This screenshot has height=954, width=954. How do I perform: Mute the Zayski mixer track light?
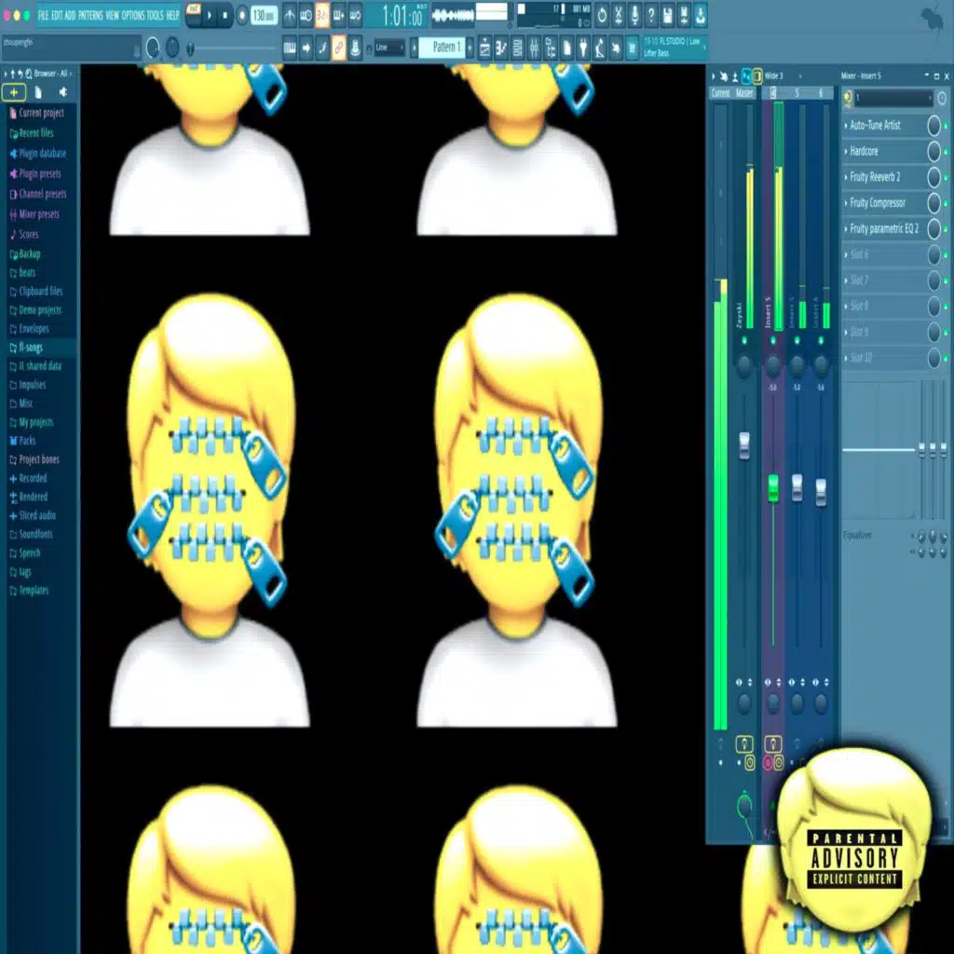744,341
